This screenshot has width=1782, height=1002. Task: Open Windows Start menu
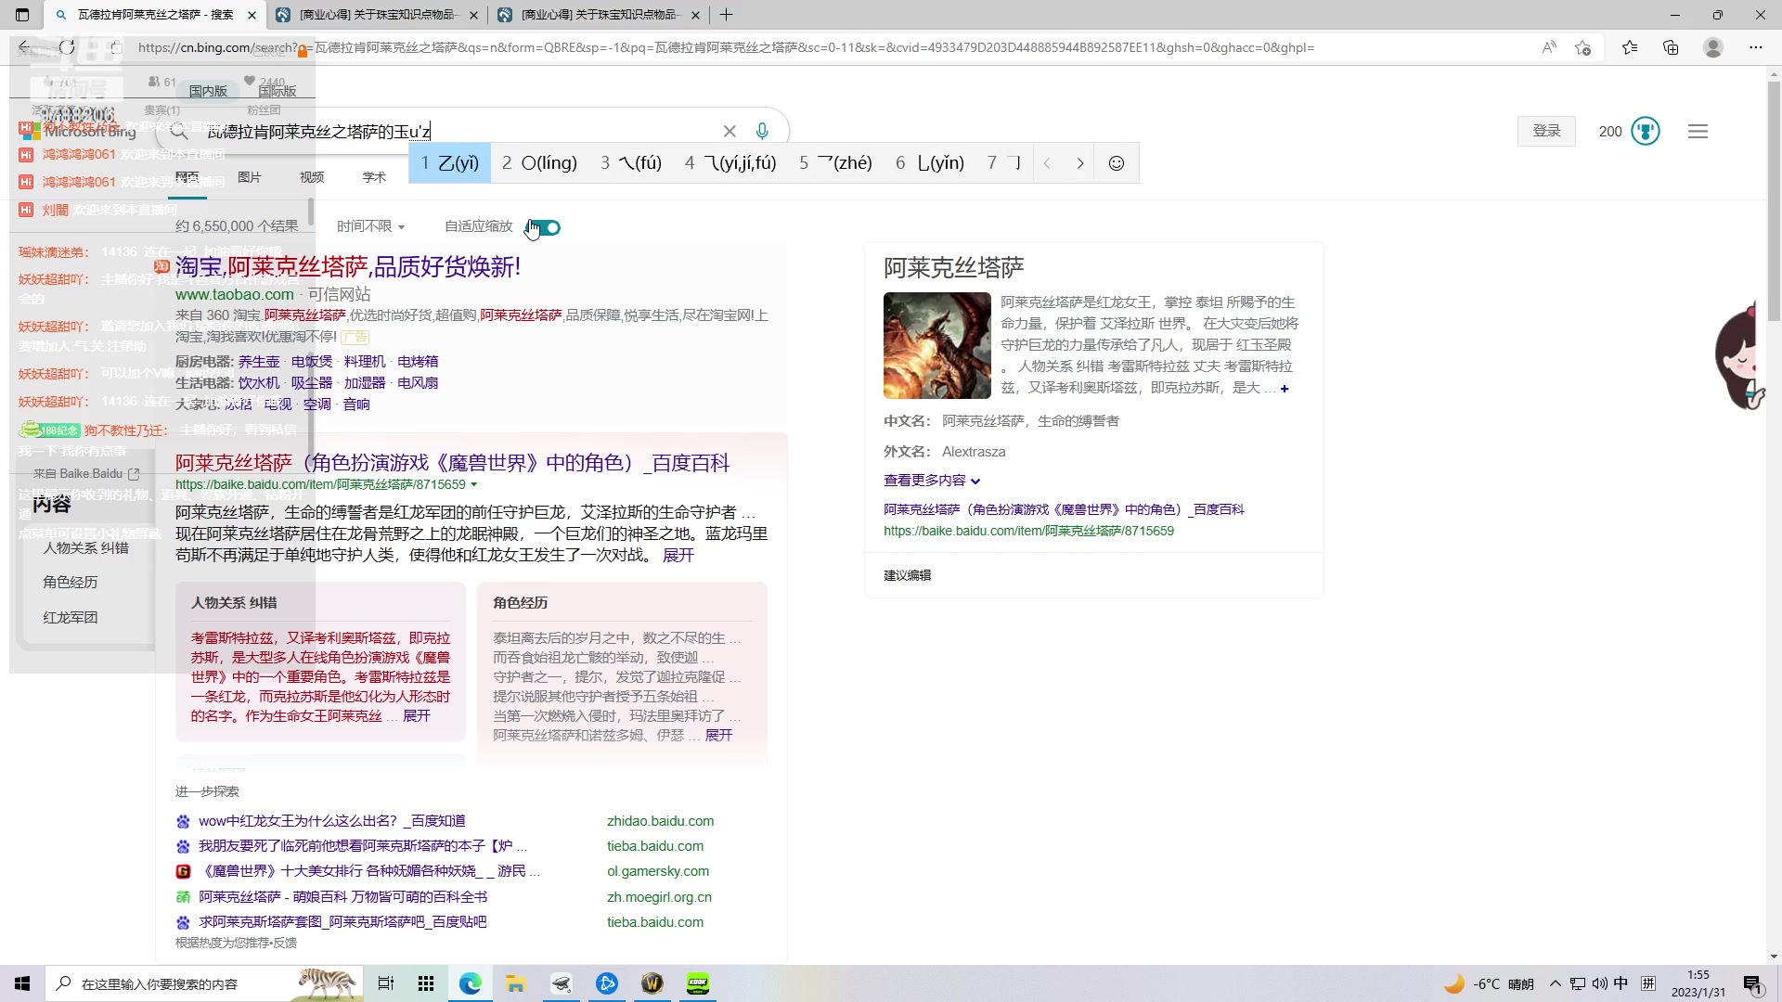pos(22,983)
